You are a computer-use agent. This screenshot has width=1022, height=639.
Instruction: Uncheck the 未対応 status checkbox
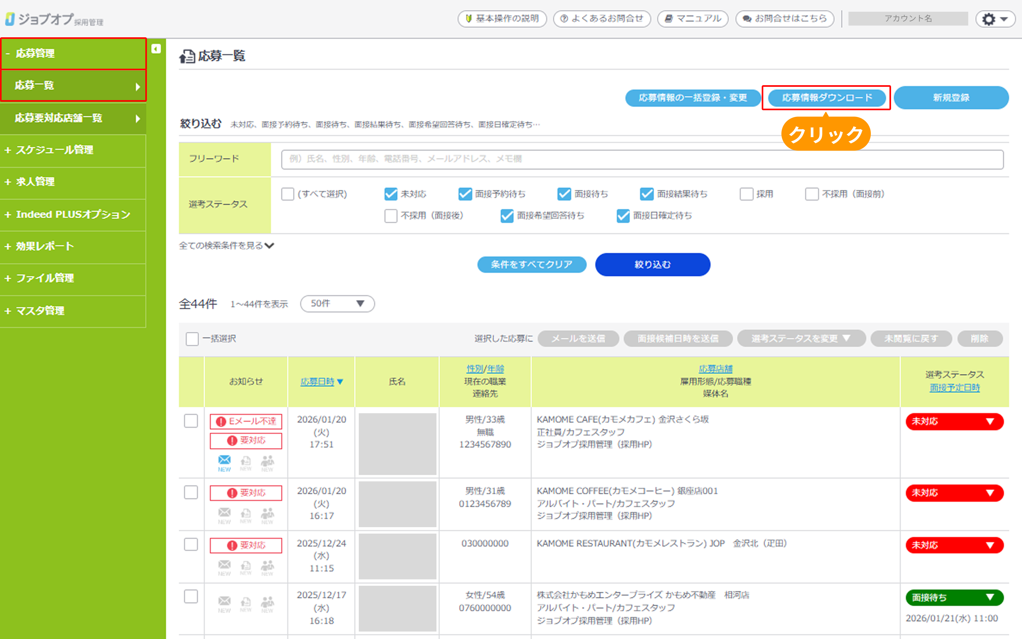[391, 194]
